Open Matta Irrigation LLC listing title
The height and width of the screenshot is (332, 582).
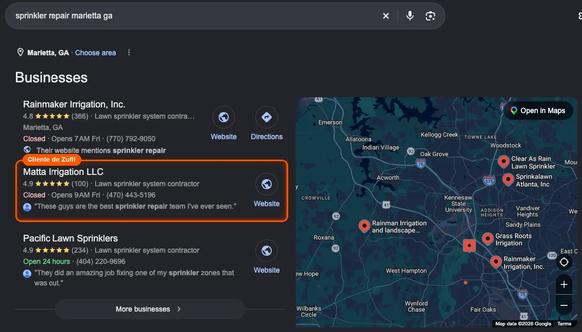click(x=63, y=172)
